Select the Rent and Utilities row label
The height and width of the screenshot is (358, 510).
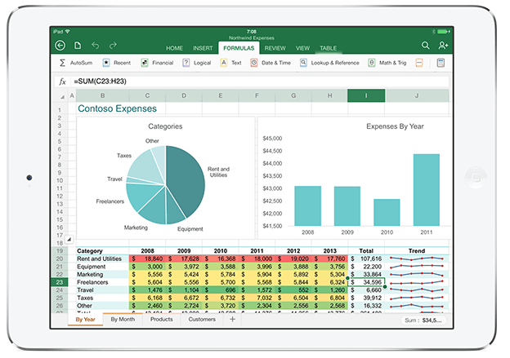tap(102, 259)
